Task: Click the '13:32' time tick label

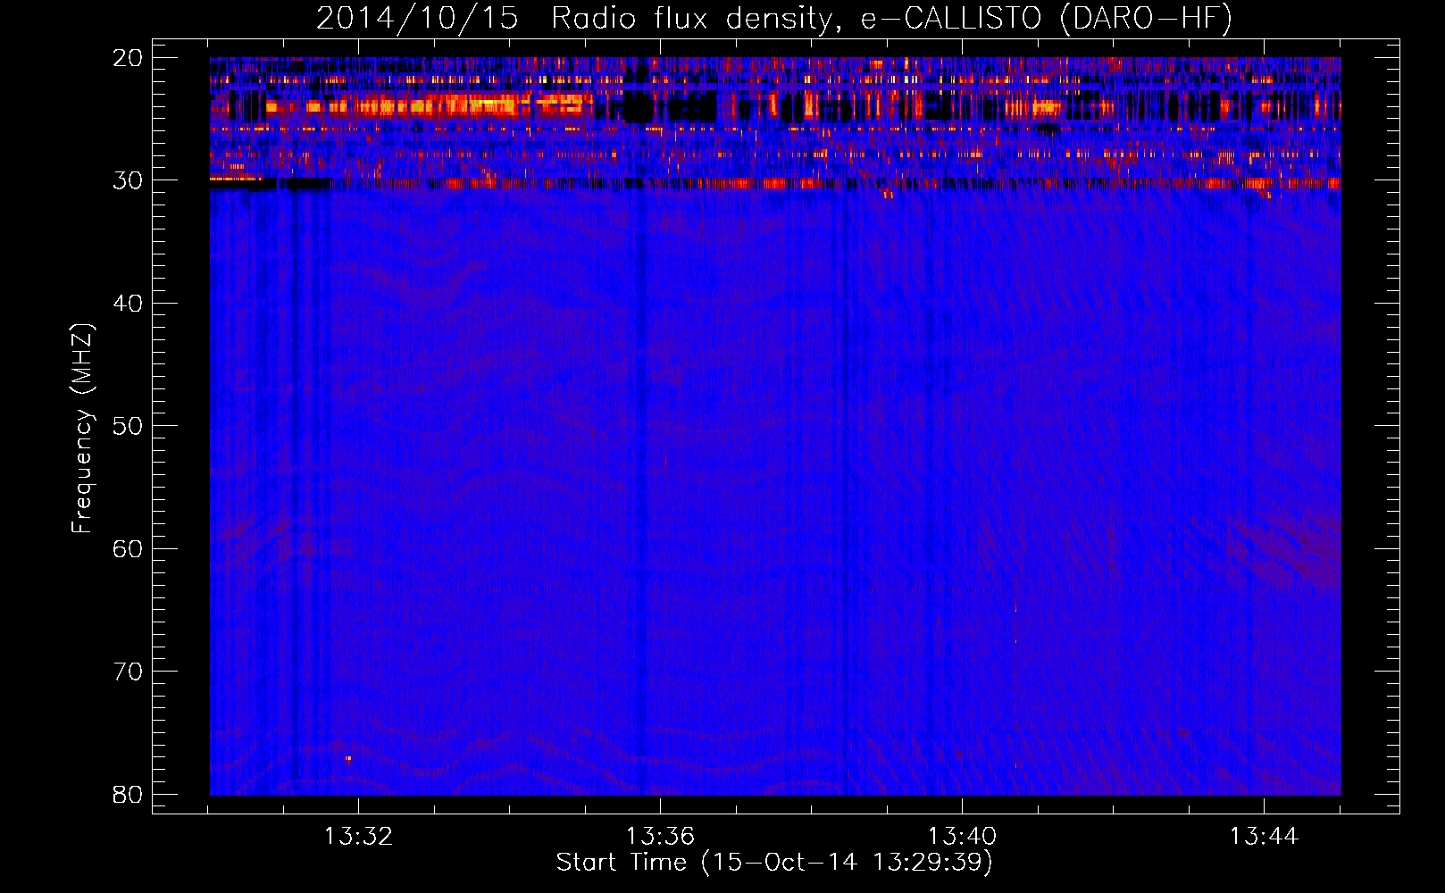Action: pos(358,837)
